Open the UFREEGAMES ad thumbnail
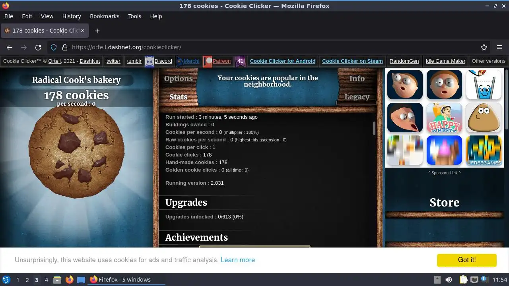This screenshot has height=286, width=509. 484,150
